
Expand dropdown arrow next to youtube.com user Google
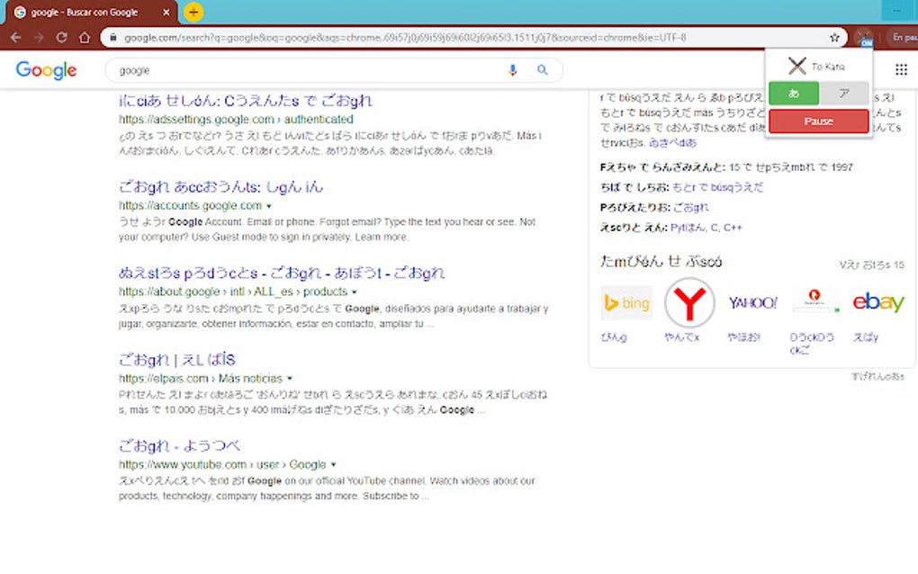coord(333,464)
